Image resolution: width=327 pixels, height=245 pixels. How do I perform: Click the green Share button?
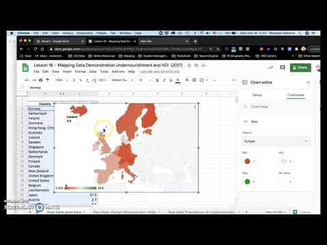pos(300,67)
